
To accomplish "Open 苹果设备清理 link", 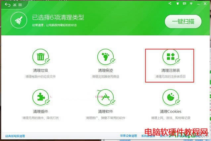I will click(129, 136).
